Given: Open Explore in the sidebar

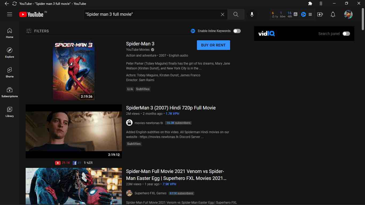Looking at the screenshot, I should (x=10, y=53).
